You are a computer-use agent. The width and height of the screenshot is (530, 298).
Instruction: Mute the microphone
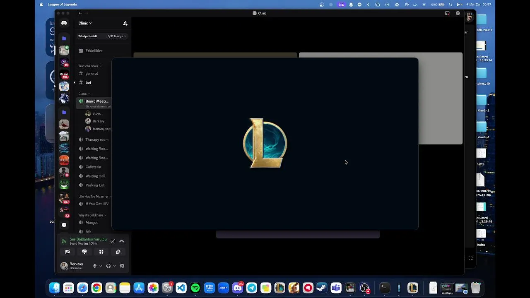pyautogui.click(x=95, y=266)
